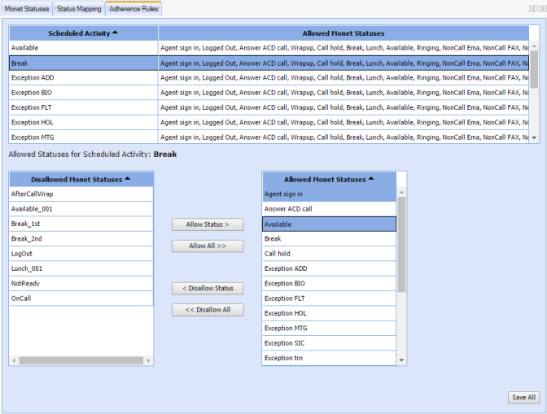This screenshot has height=414, width=547.
Task: Click the Disallowed list's scroll-right arrow
Action: [x=149, y=360]
